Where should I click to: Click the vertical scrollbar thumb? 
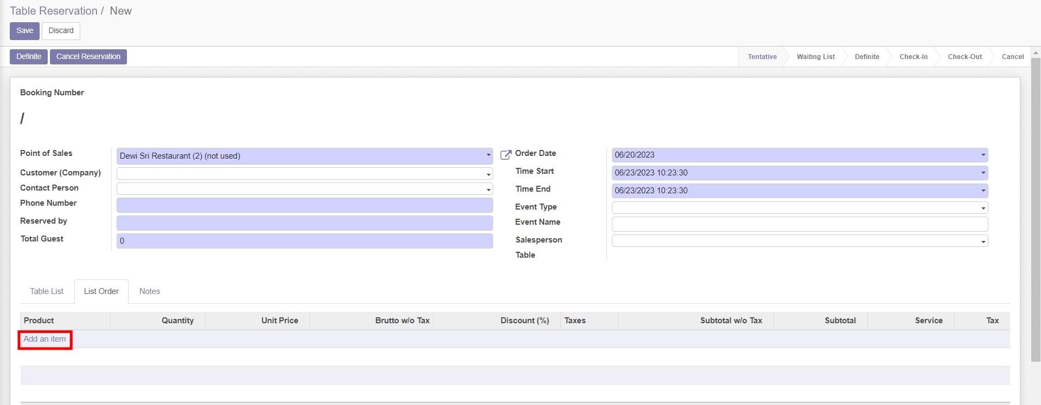pos(1036,210)
